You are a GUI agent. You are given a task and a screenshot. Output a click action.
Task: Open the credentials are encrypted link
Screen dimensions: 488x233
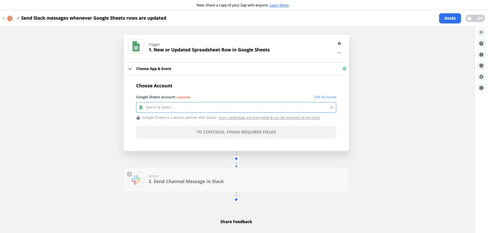269,118
